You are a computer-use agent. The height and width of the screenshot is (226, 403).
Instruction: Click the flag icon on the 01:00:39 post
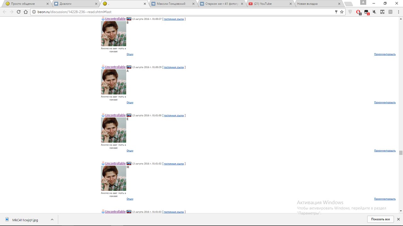pos(129,67)
